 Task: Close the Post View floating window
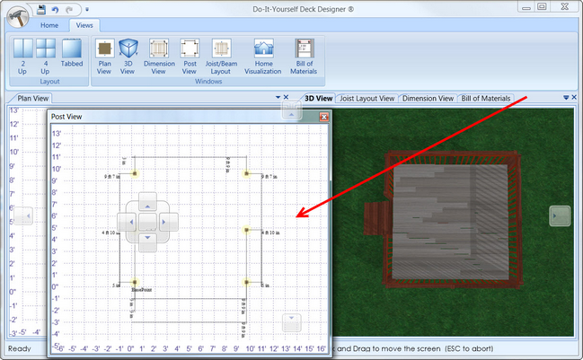point(324,117)
